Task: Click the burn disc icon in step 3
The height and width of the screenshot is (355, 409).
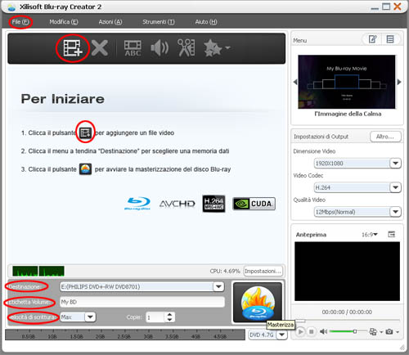Action: coord(85,169)
